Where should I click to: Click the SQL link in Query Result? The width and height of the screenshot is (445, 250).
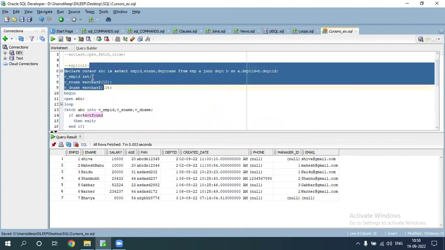click(x=84, y=144)
